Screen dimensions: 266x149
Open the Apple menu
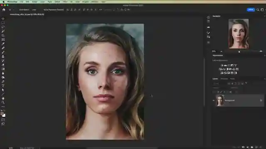tap(3, 2)
